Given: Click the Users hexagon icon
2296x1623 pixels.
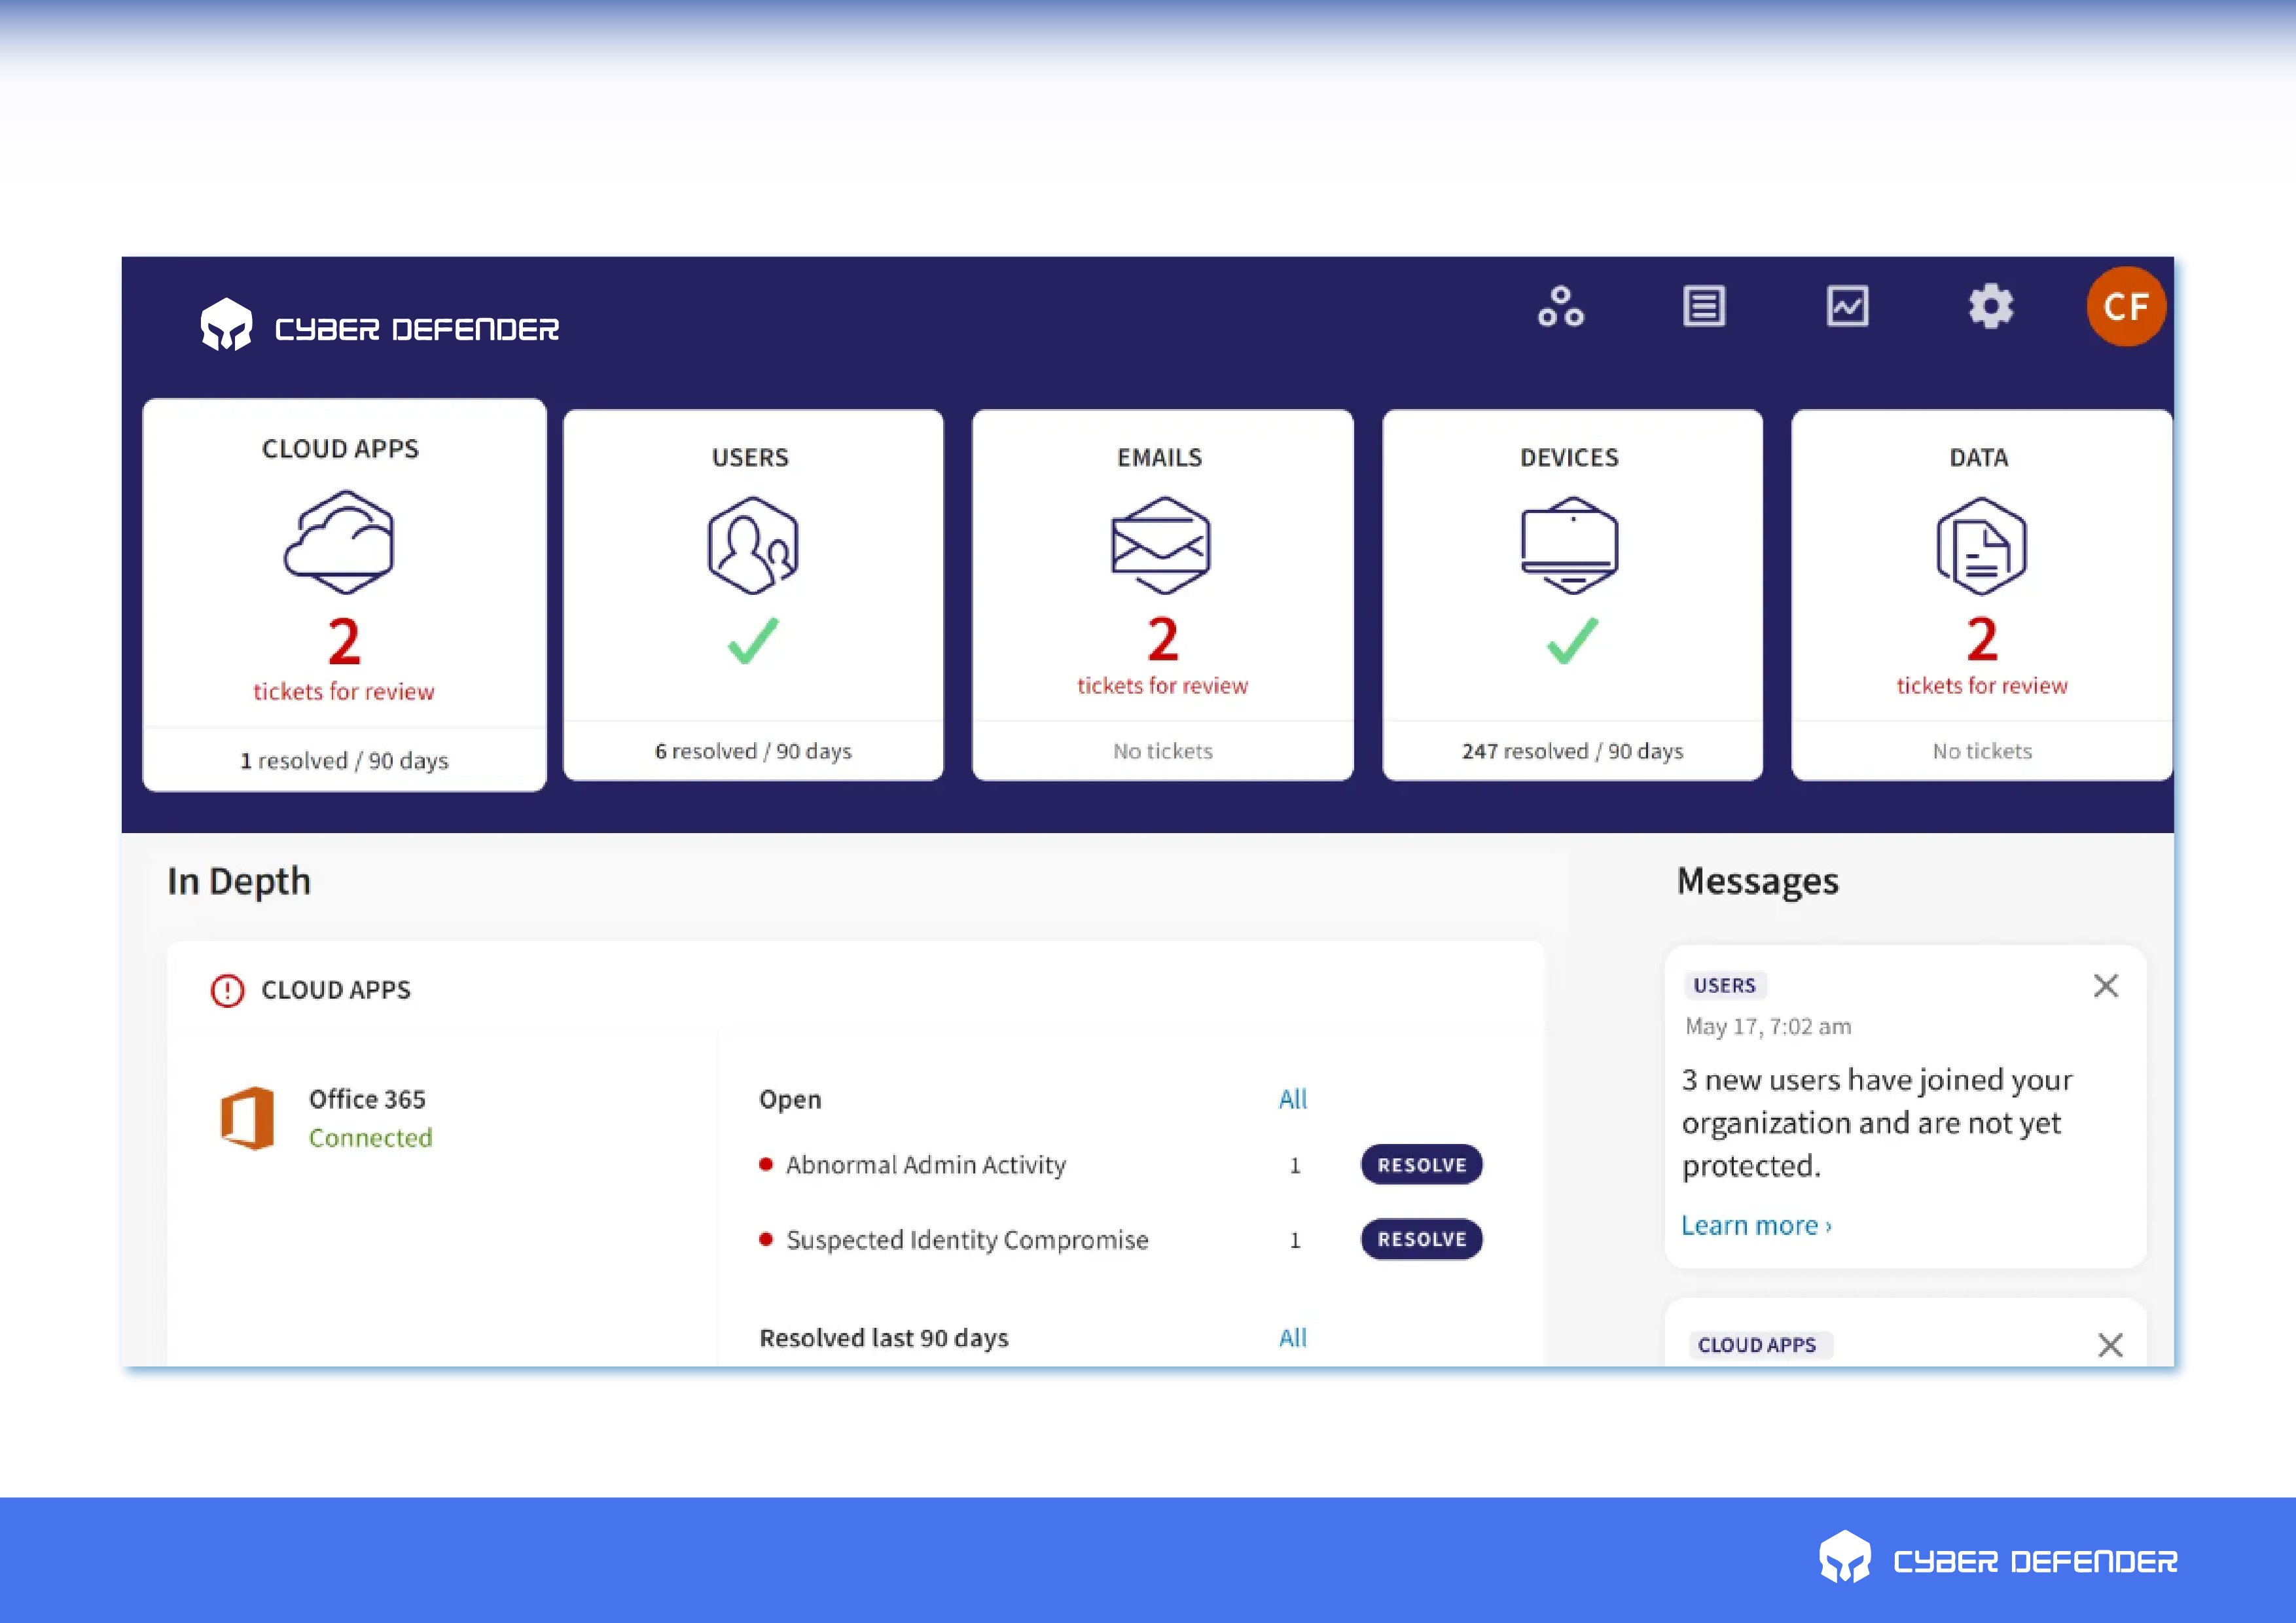Looking at the screenshot, I should tap(752, 545).
